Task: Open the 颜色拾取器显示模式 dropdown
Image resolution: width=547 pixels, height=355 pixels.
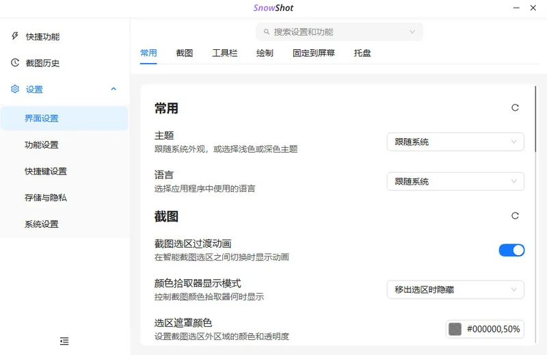Action: [x=455, y=289]
